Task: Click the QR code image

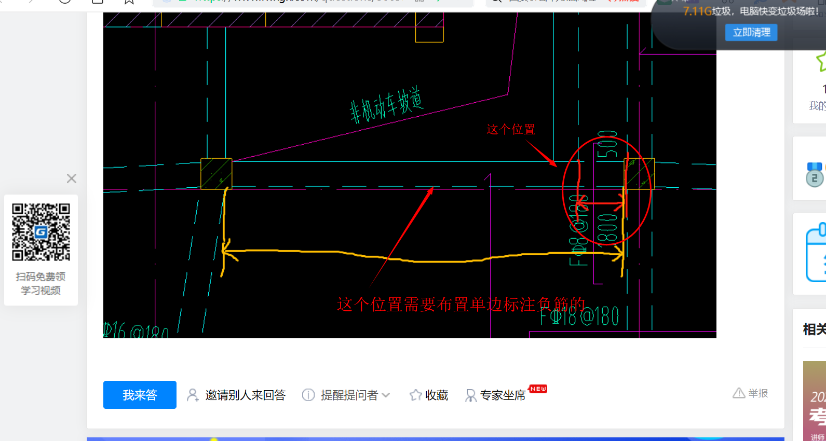Action: point(41,232)
